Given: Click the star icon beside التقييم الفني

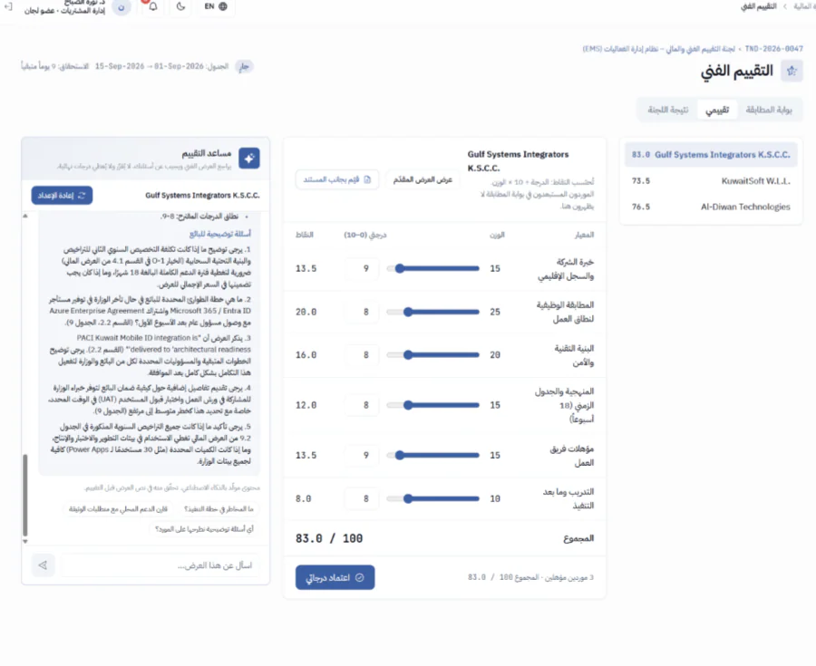Looking at the screenshot, I should [x=792, y=72].
